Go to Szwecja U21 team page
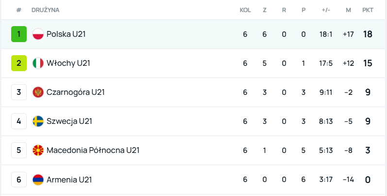387x196 pixels. click(69, 121)
